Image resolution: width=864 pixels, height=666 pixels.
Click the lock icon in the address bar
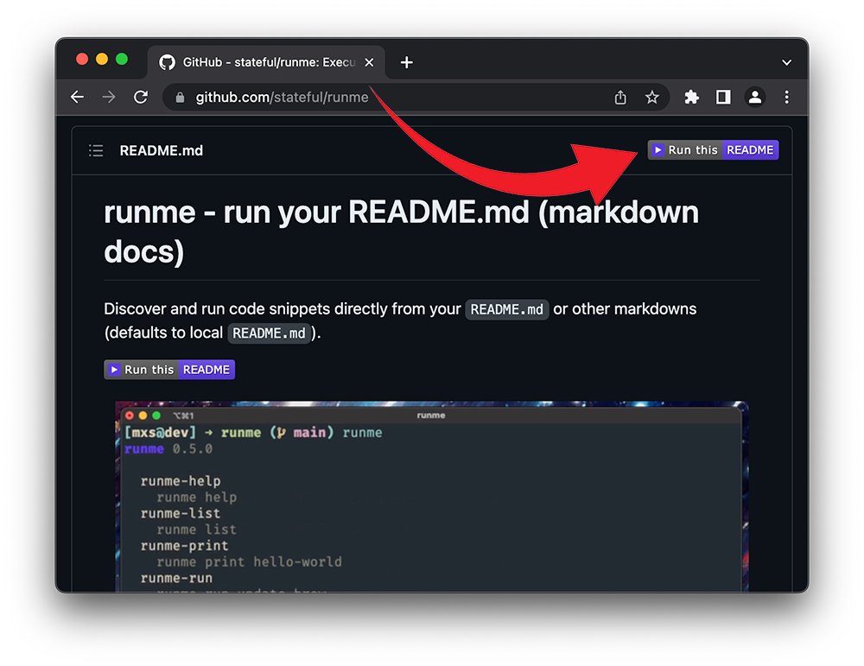[179, 97]
